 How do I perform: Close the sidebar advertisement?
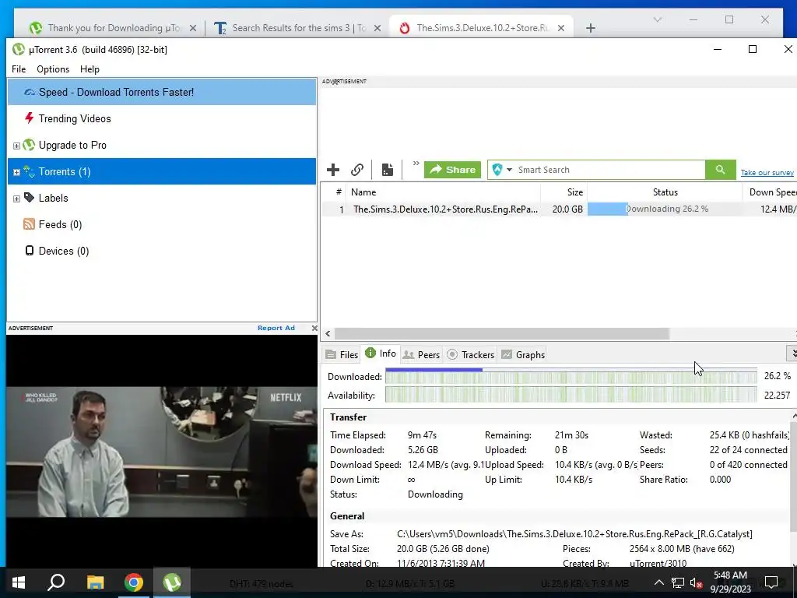pos(314,328)
